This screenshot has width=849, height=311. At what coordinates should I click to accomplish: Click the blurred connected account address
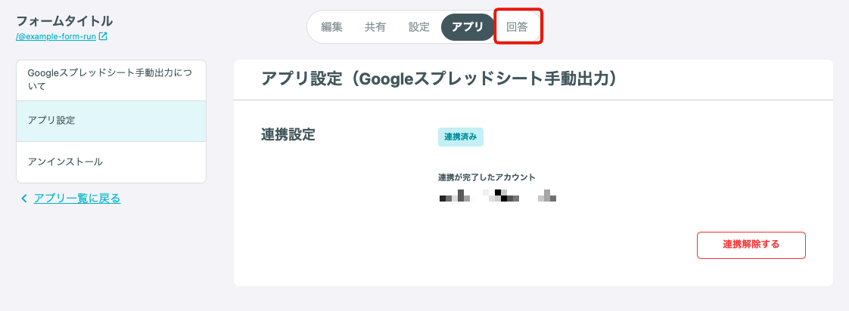coord(498,196)
